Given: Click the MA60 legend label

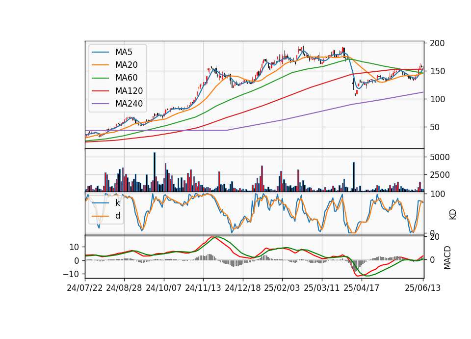Looking at the screenshot, I should point(126,78).
